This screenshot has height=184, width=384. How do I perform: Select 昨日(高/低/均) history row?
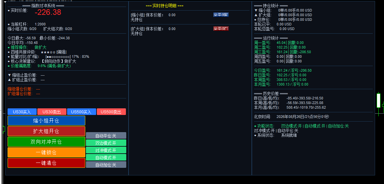point(289,98)
